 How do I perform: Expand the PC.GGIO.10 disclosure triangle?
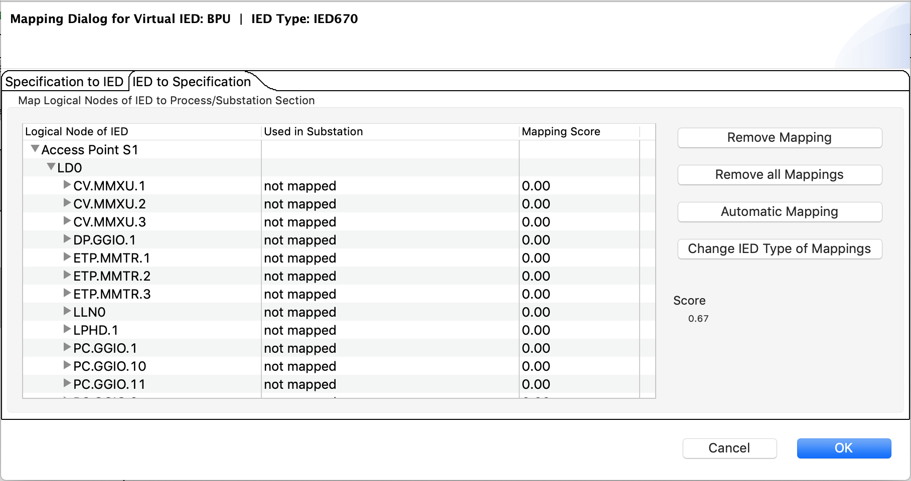tap(67, 365)
